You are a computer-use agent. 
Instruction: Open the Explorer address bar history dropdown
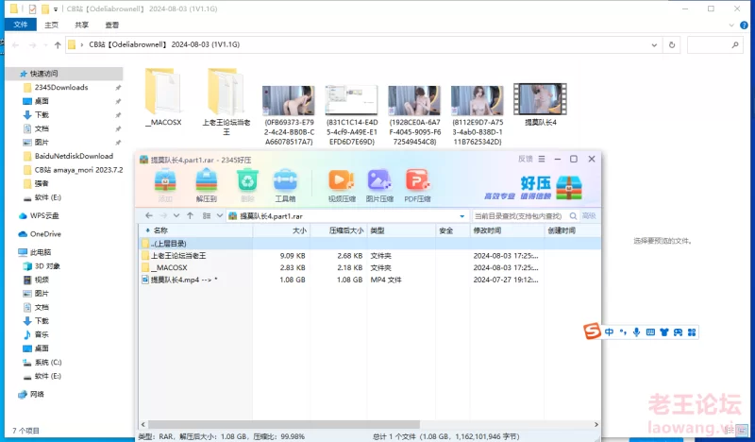coord(656,44)
